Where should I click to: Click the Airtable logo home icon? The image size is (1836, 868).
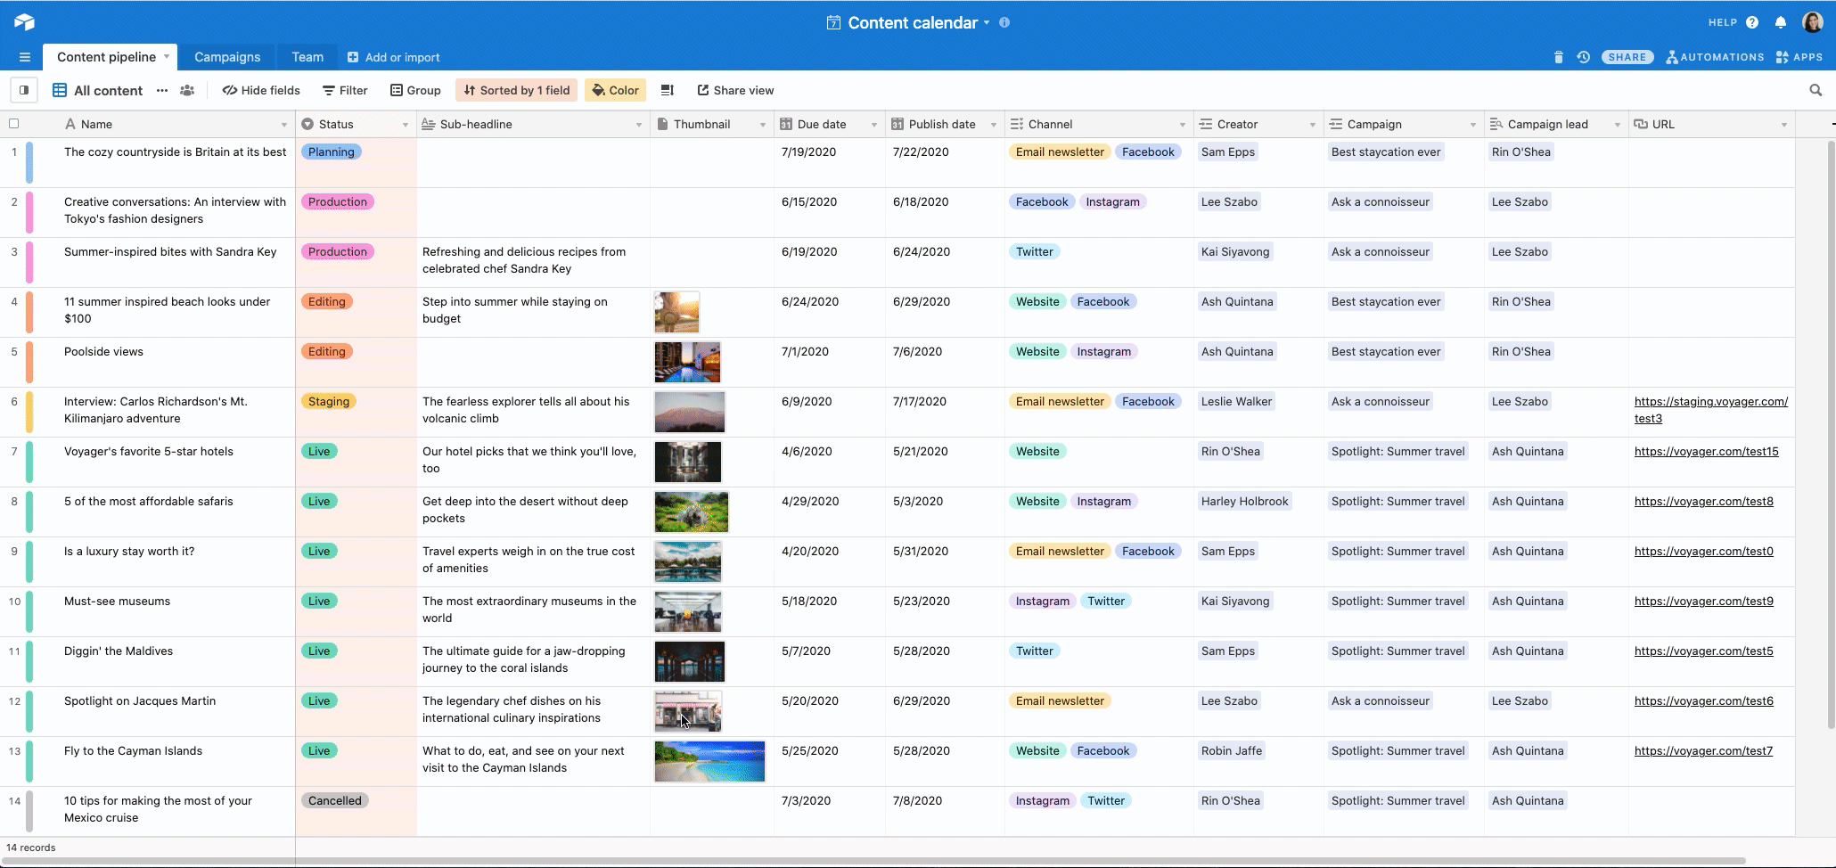[24, 22]
